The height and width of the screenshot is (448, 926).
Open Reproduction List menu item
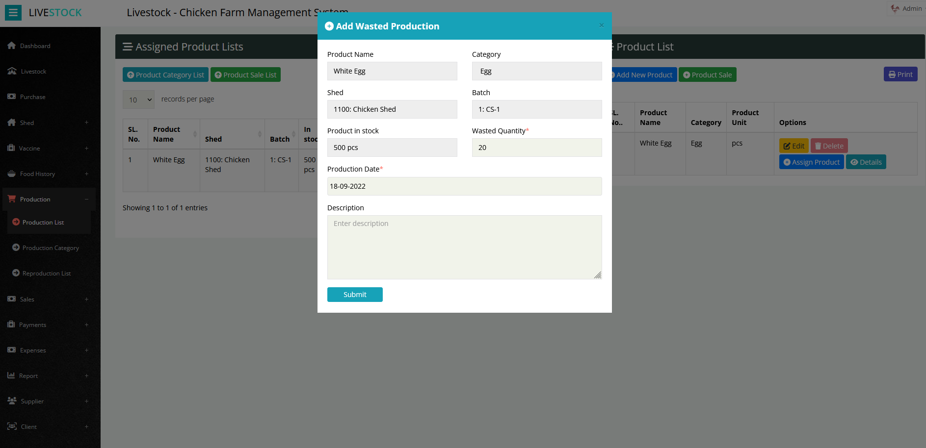point(47,274)
